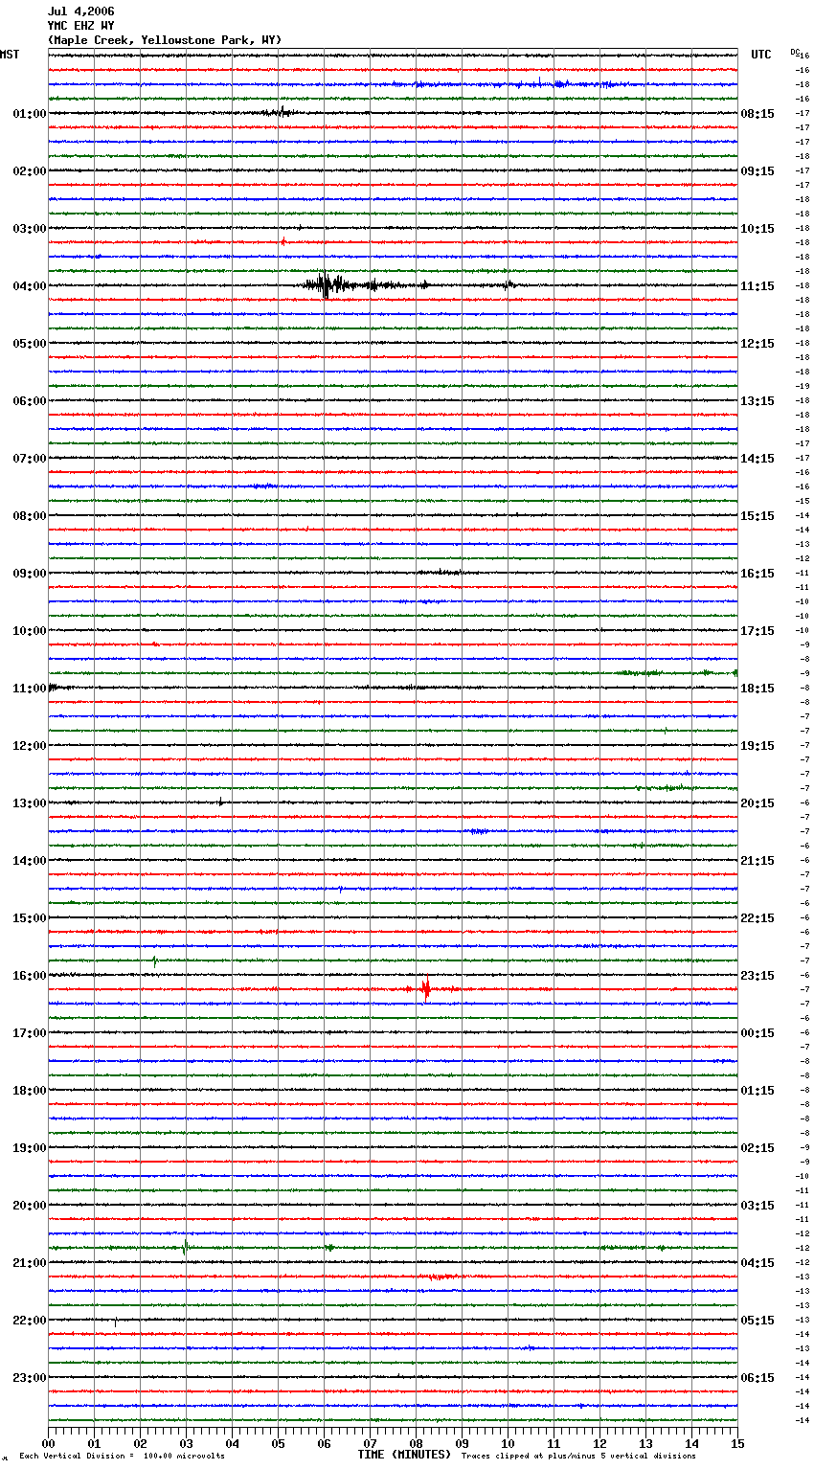Viewport: 814px width, 1469px height.
Task: Select the 11:00 MST time label
Action: pyautogui.click(x=30, y=689)
